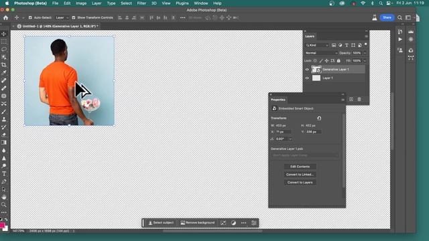Open the Auto-Select Layer dropdown
Screen dimensions: 429x241
pyautogui.click(x=62, y=17)
